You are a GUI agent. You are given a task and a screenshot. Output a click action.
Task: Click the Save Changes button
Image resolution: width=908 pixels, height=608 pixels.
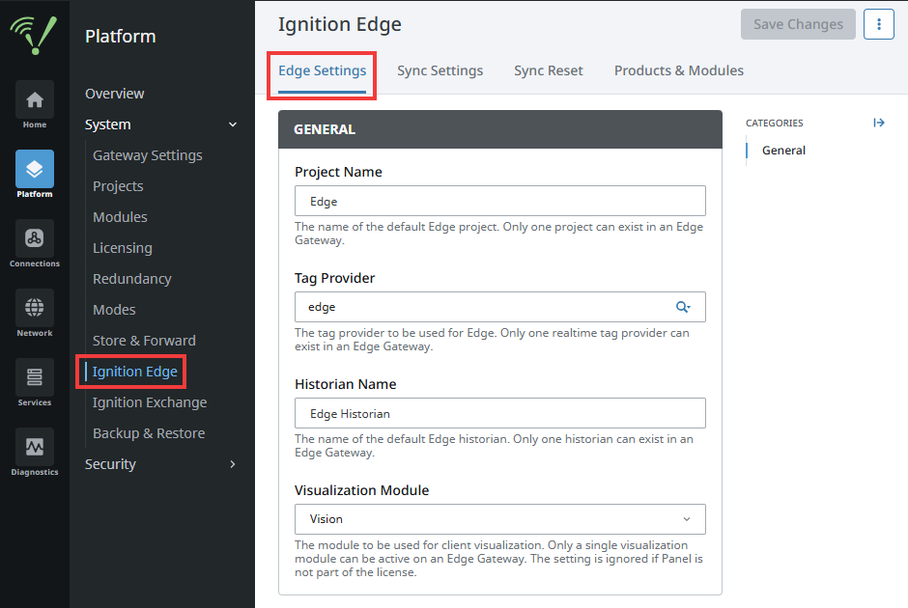click(798, 24)
